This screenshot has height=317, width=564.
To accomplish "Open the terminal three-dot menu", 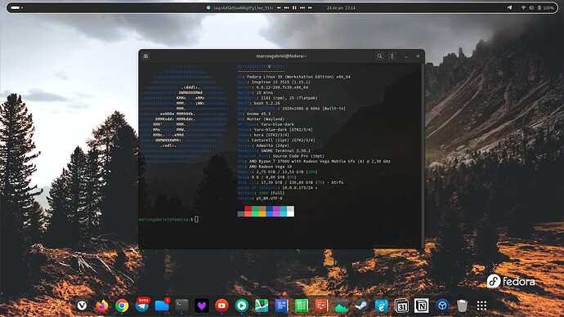I will pyautogui.click(x=392, y=56).
